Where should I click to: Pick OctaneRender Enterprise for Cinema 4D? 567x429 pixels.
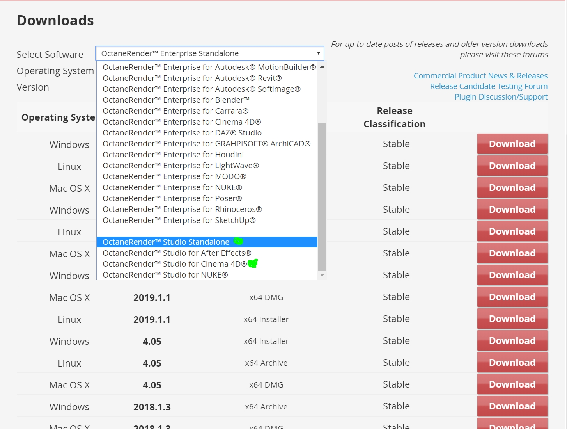[207, 122]
